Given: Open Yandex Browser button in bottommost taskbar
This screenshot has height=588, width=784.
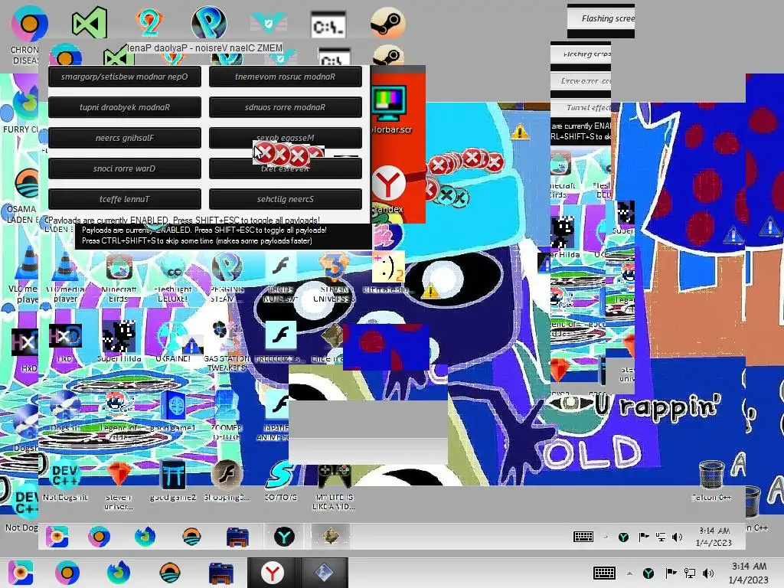Looking at the screenshot, I should coord(273,573).
